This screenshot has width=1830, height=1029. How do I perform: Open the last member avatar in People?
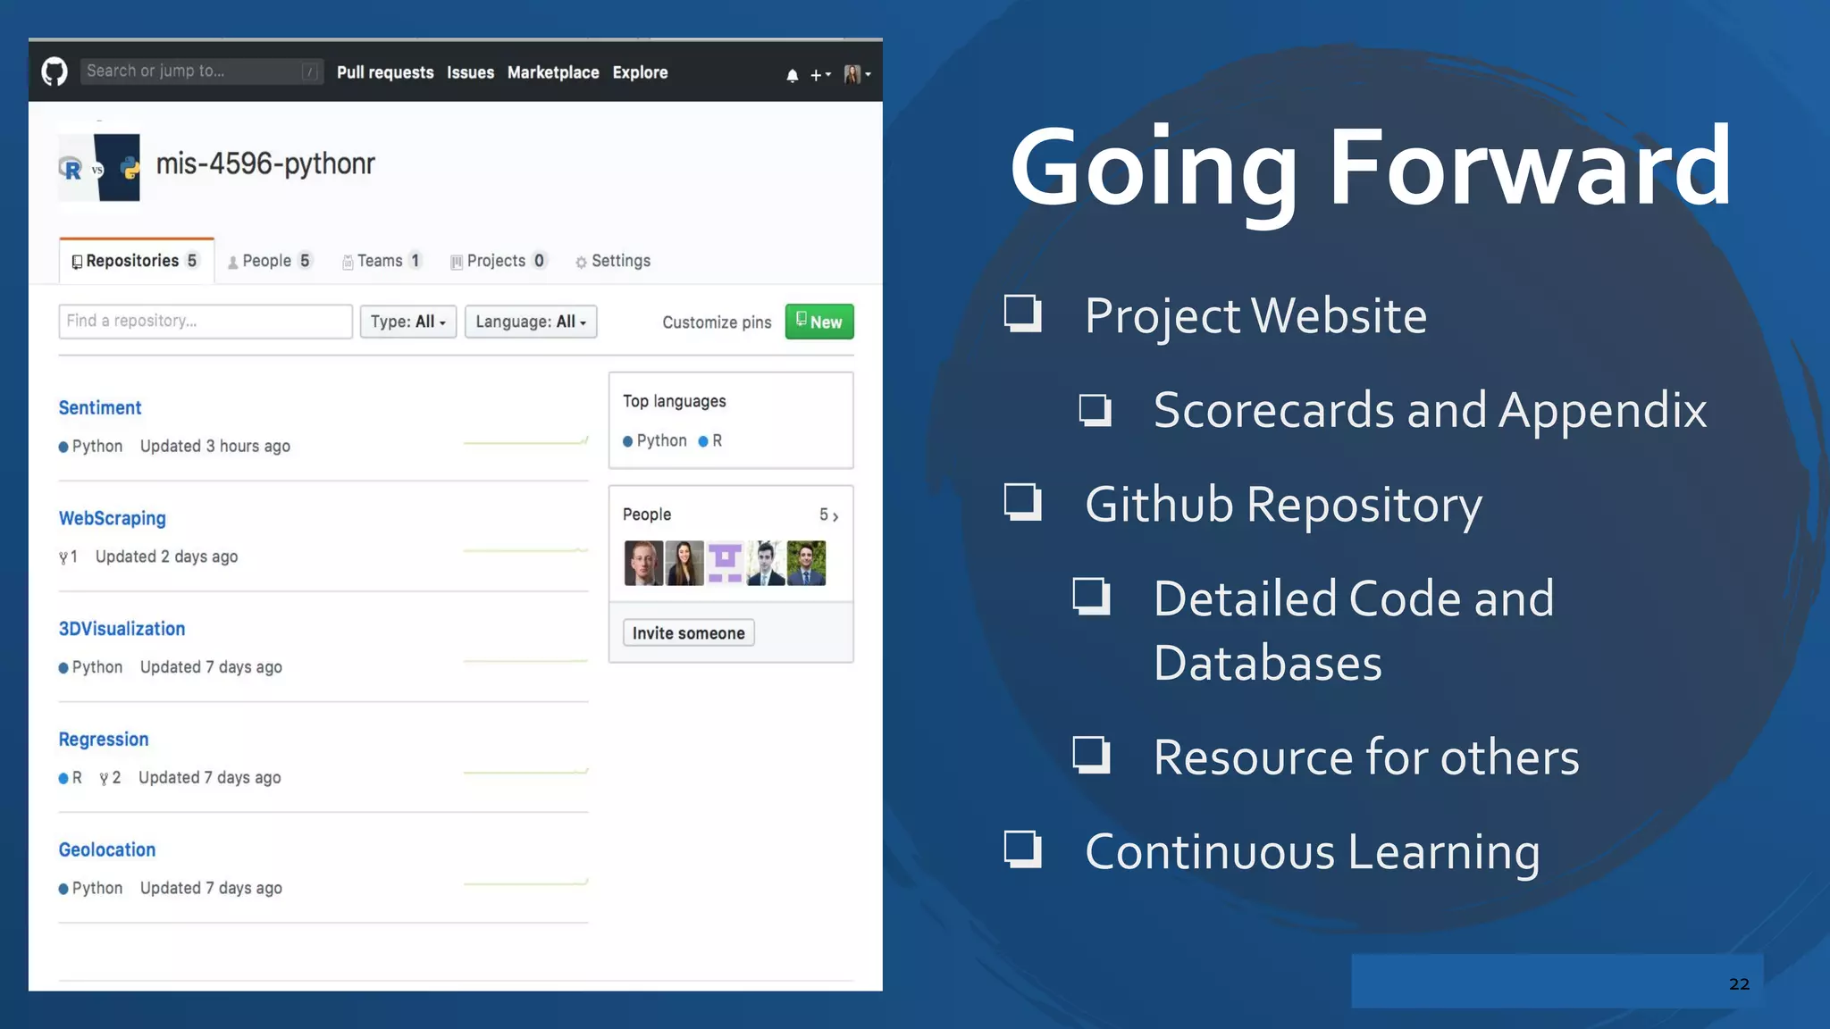807,563
